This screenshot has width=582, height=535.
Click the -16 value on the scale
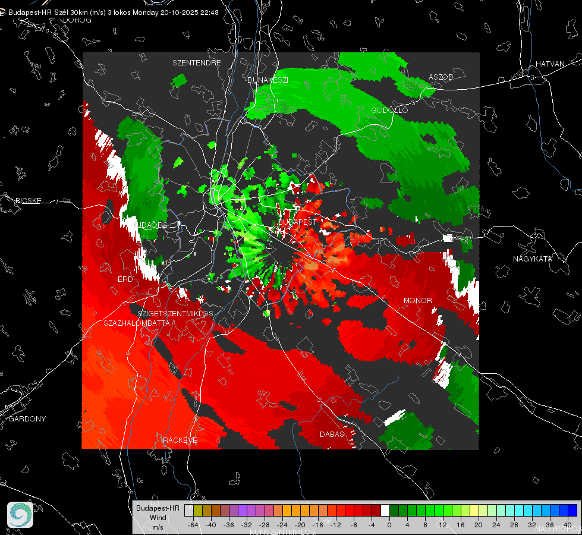(317, 525)
